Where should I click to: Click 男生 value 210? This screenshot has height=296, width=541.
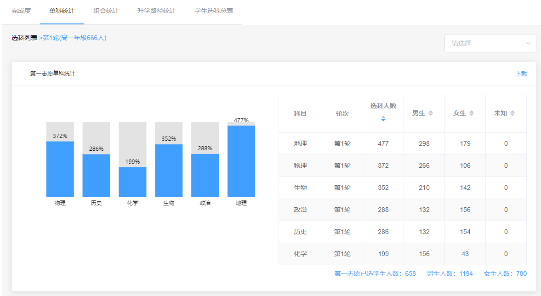pyautogui.click(x=424, y=188)
